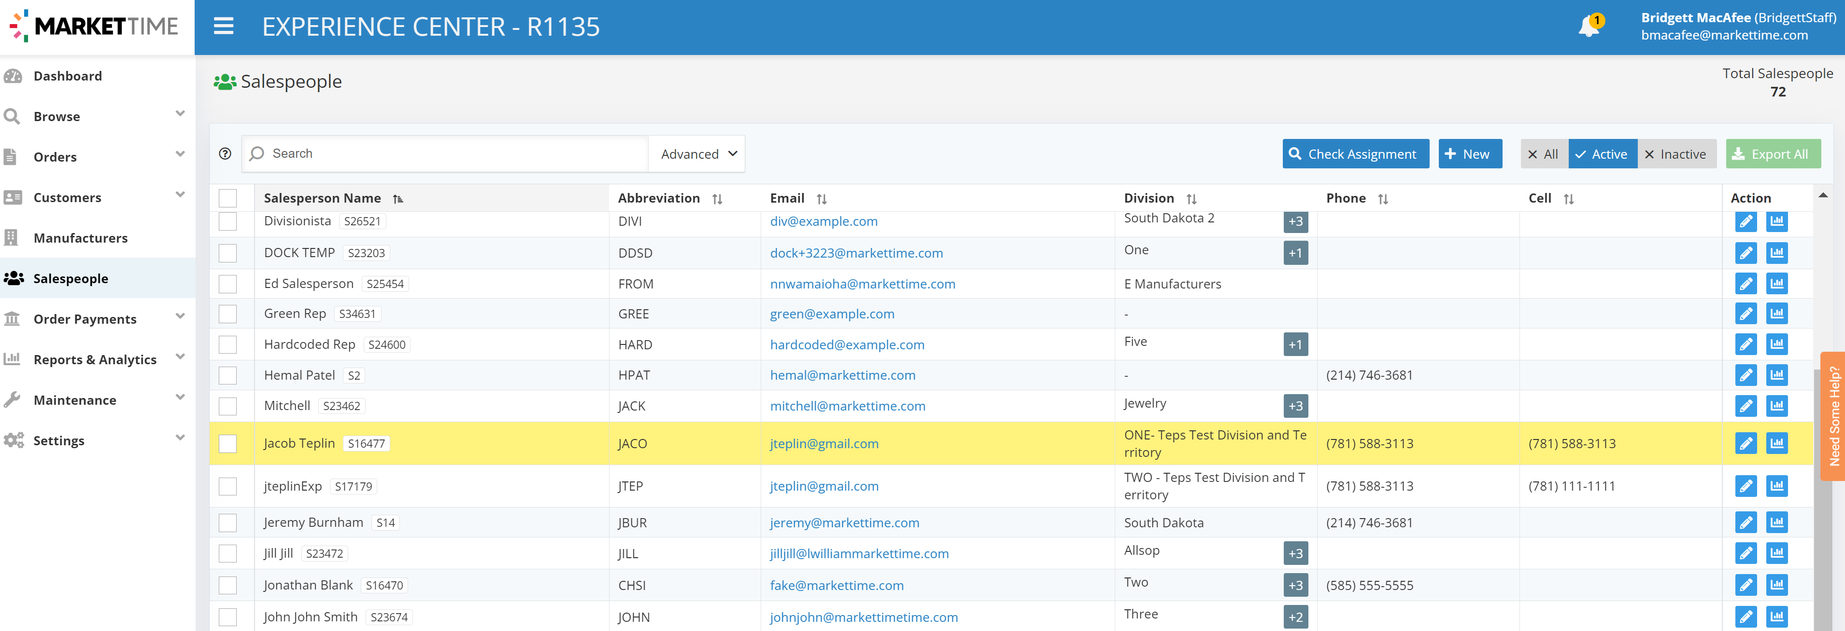
Task: Expand +2 divisions for John John Smith
Action: [x=1296, y=617]
